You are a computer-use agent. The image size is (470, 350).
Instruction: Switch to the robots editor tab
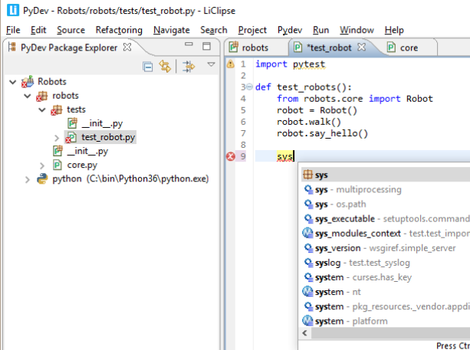255,47
